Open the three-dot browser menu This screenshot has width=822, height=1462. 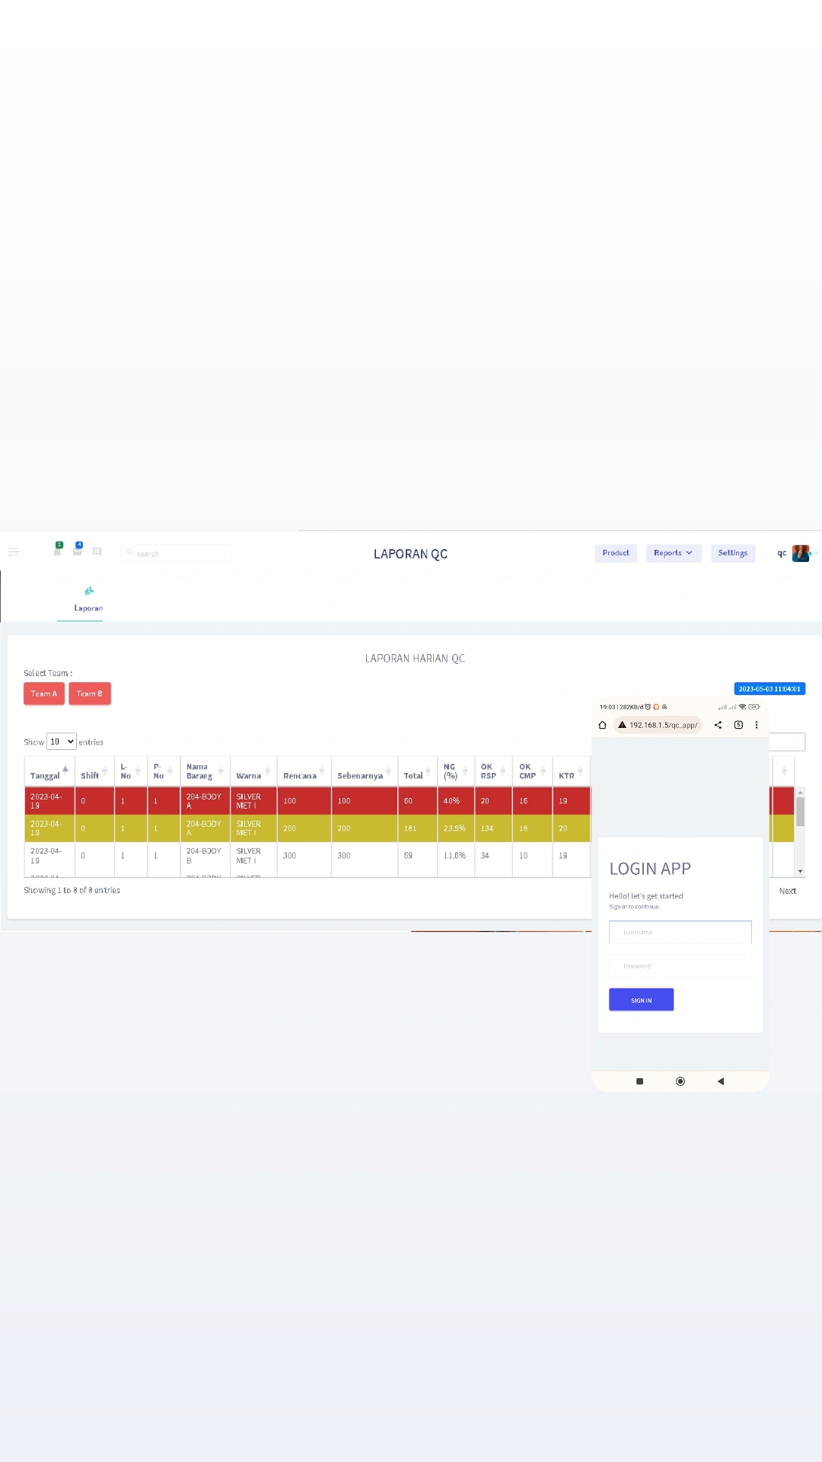click(x=757, y=725)
